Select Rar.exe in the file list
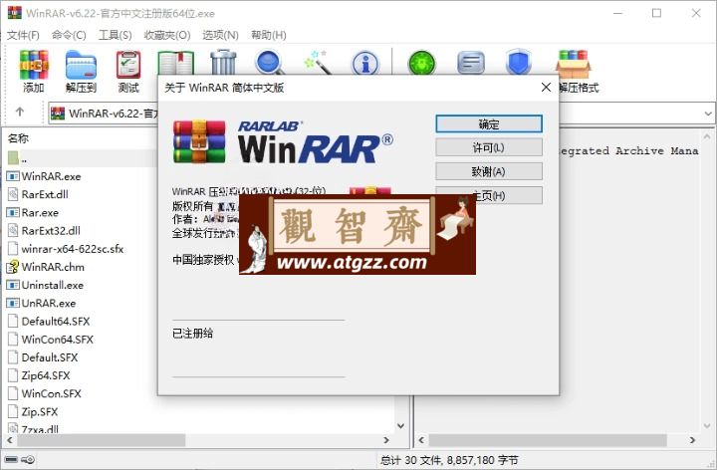717x470 pixels. pos(40,213)
